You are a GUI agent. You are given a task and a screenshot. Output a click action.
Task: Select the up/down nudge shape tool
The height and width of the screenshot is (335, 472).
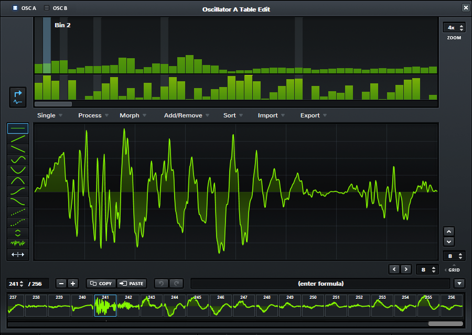tap(18, 233)
